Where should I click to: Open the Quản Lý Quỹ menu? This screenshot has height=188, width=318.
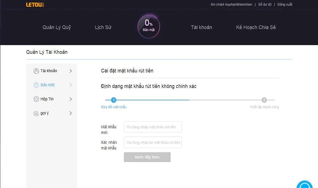click(x=57, y=27)
